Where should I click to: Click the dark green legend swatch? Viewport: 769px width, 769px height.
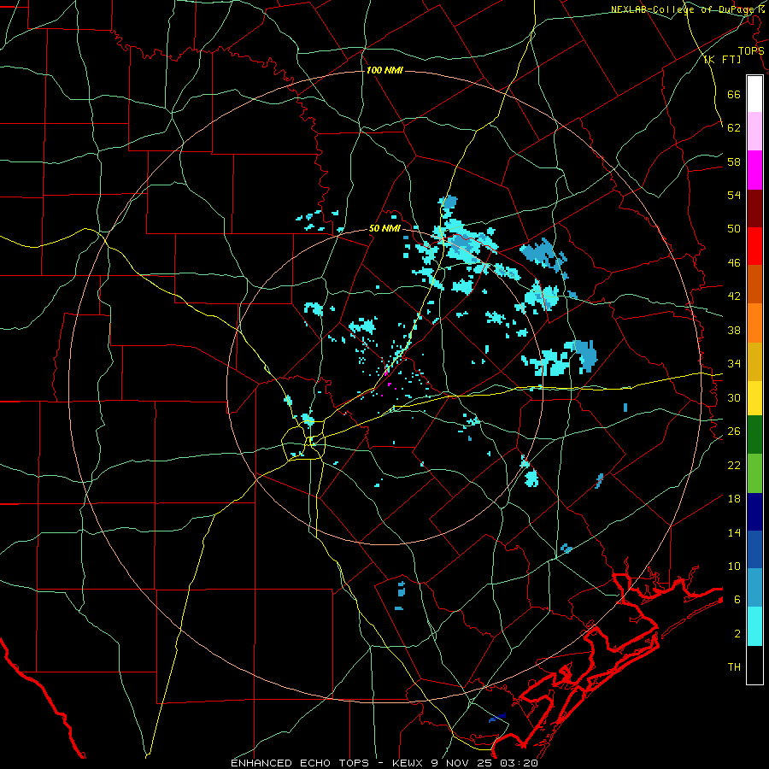click(754, 435)
